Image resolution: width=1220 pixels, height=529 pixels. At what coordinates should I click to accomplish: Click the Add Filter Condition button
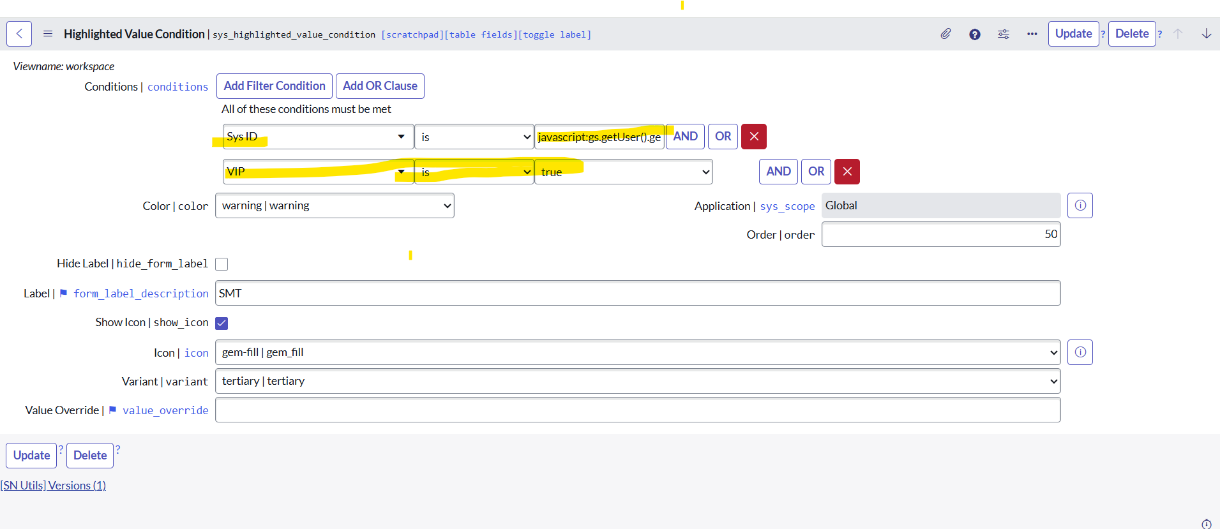[274, 86]
